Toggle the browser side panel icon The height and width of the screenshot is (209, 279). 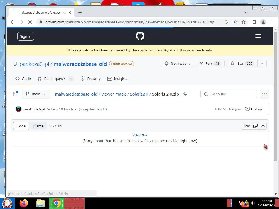click(x=254, y=22)
